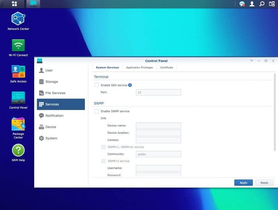Open Device settings from the sidebar
The width and height of the screenshot is (278, 210).
[x=50, y=127]
